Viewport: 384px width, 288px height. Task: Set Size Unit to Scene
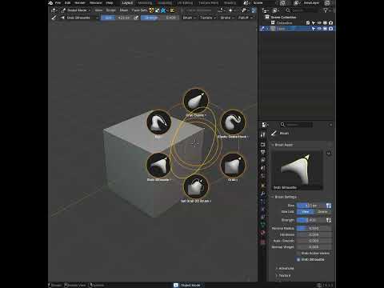(322, 211)
